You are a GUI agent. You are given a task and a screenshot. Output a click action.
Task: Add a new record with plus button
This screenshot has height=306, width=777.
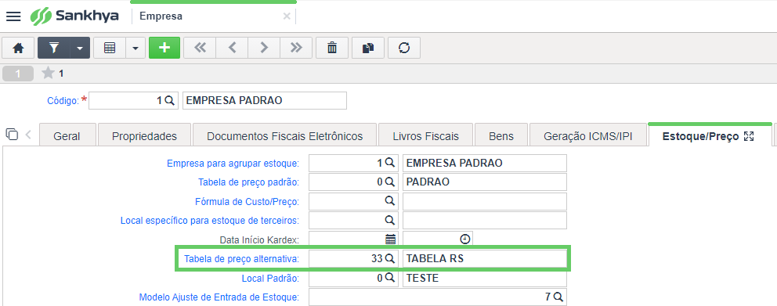pyautogui.click(x=164, y=48)
